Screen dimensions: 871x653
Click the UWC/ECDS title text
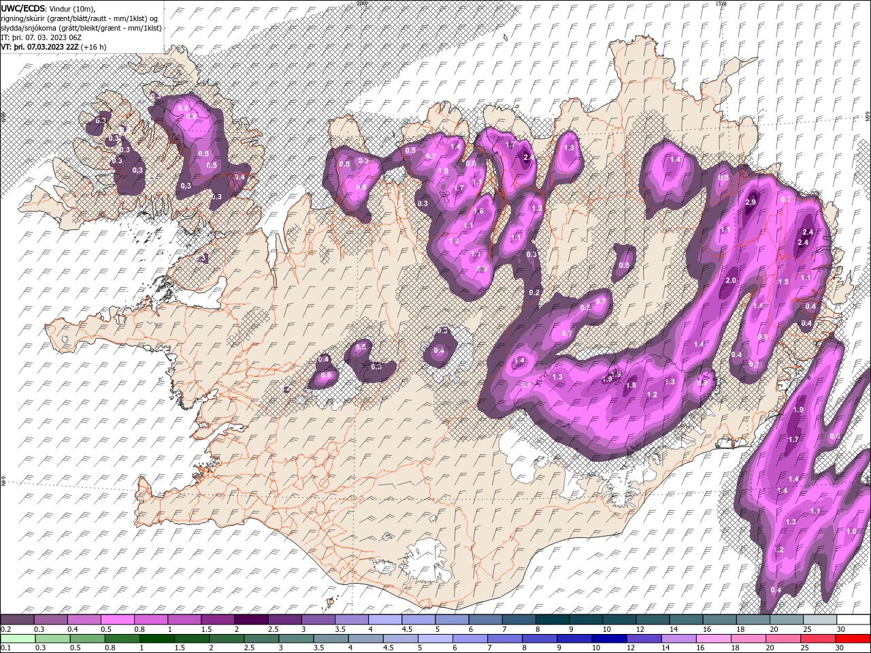[x=23, y=8]
